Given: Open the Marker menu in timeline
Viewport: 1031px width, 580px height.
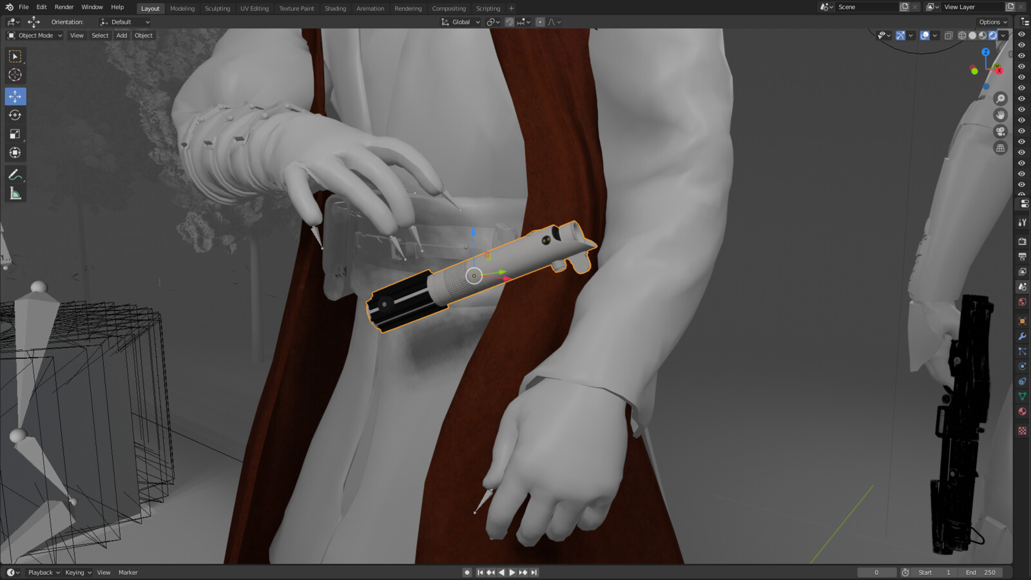Looking at the screenshot, I should 128,572.
